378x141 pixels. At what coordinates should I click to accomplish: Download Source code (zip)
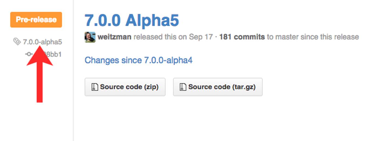[125, 87]
